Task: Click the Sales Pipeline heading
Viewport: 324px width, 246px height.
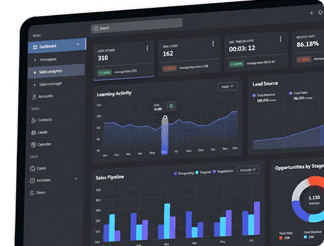Action: [x=110, y=177]
